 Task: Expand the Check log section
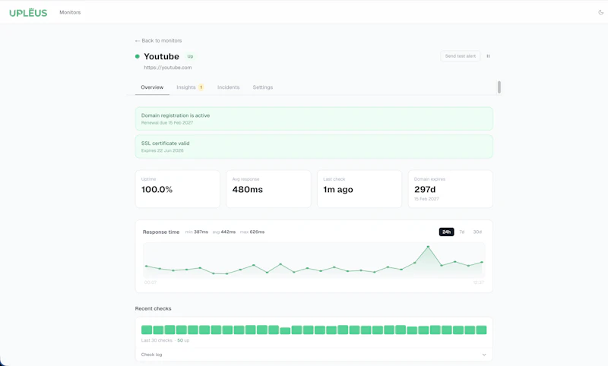[x=314, y=355]
